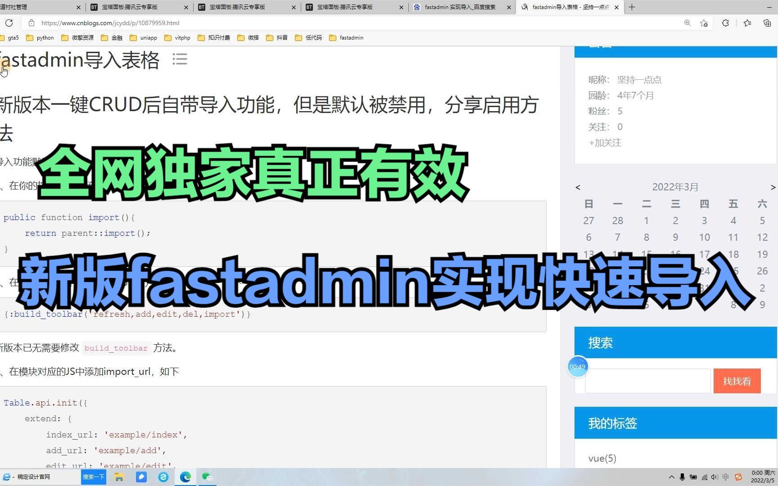778x486 pixels.
Task: Open the gta5 bookmark folder
Action: (x=10, y=38)
